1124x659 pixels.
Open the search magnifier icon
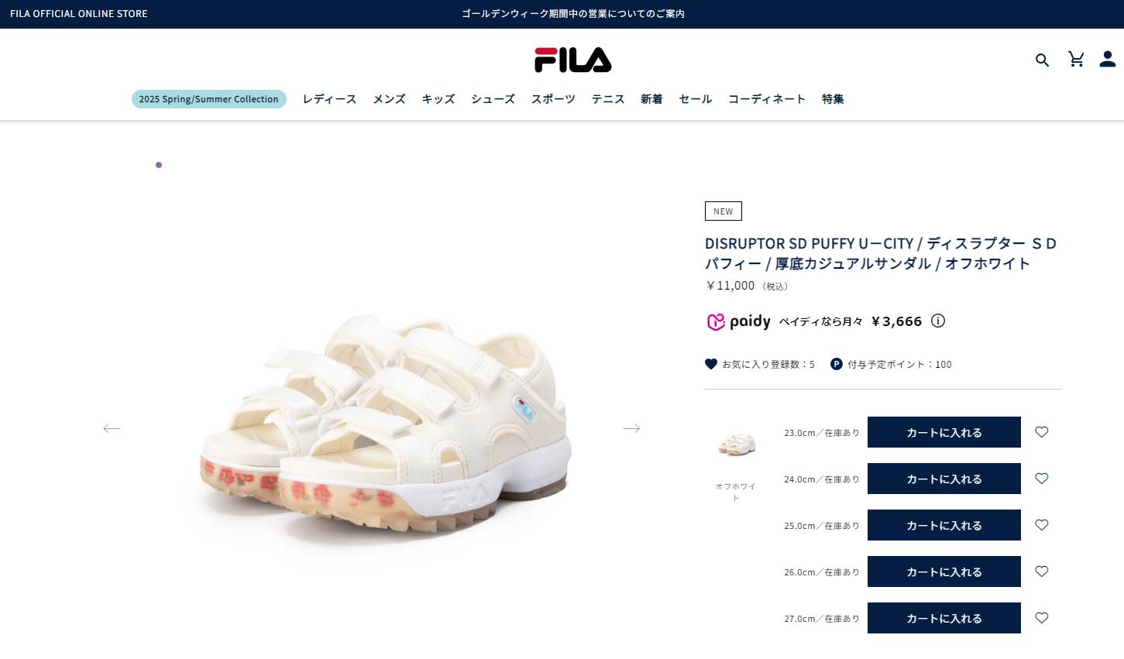click(x=1042, y=60)
